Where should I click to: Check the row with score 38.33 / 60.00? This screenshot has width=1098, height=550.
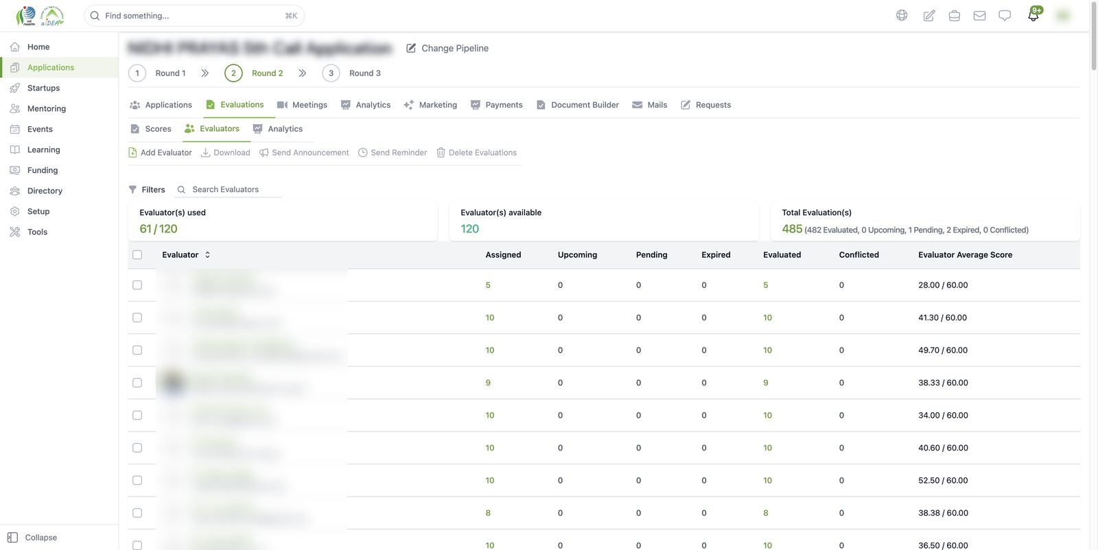click(137, 383)
